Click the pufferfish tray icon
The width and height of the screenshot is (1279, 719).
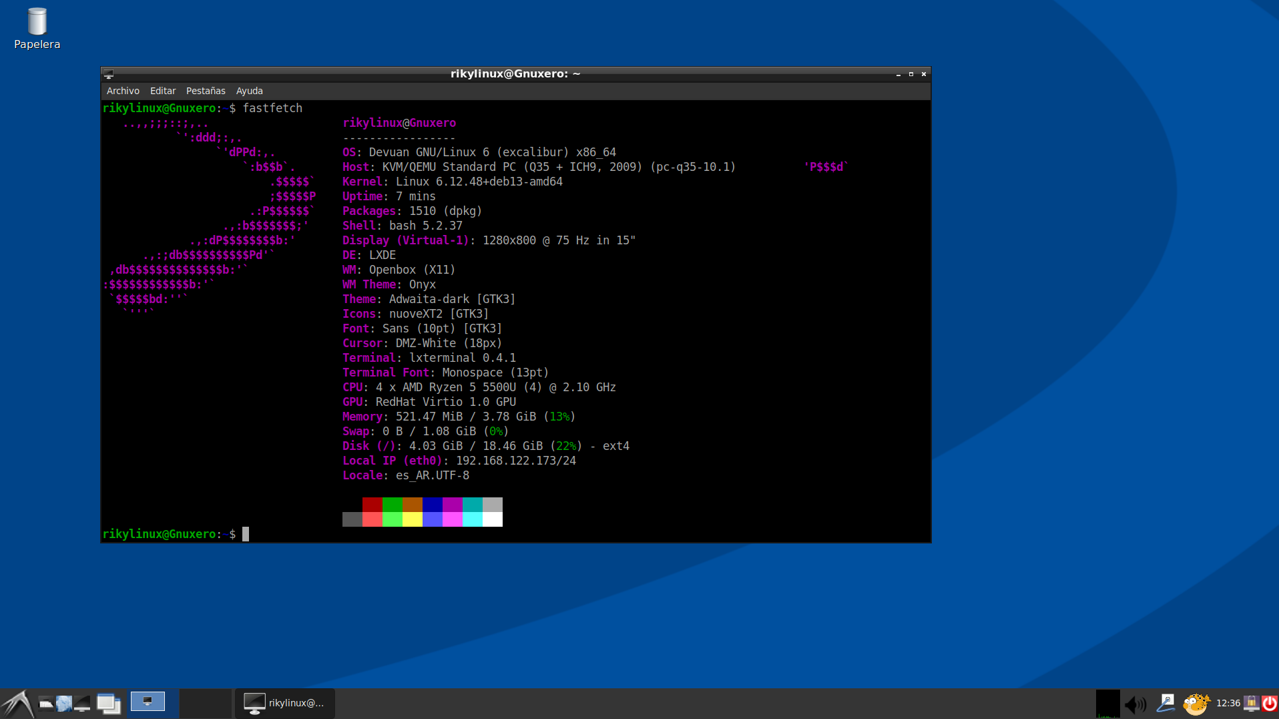[1196, 703]
